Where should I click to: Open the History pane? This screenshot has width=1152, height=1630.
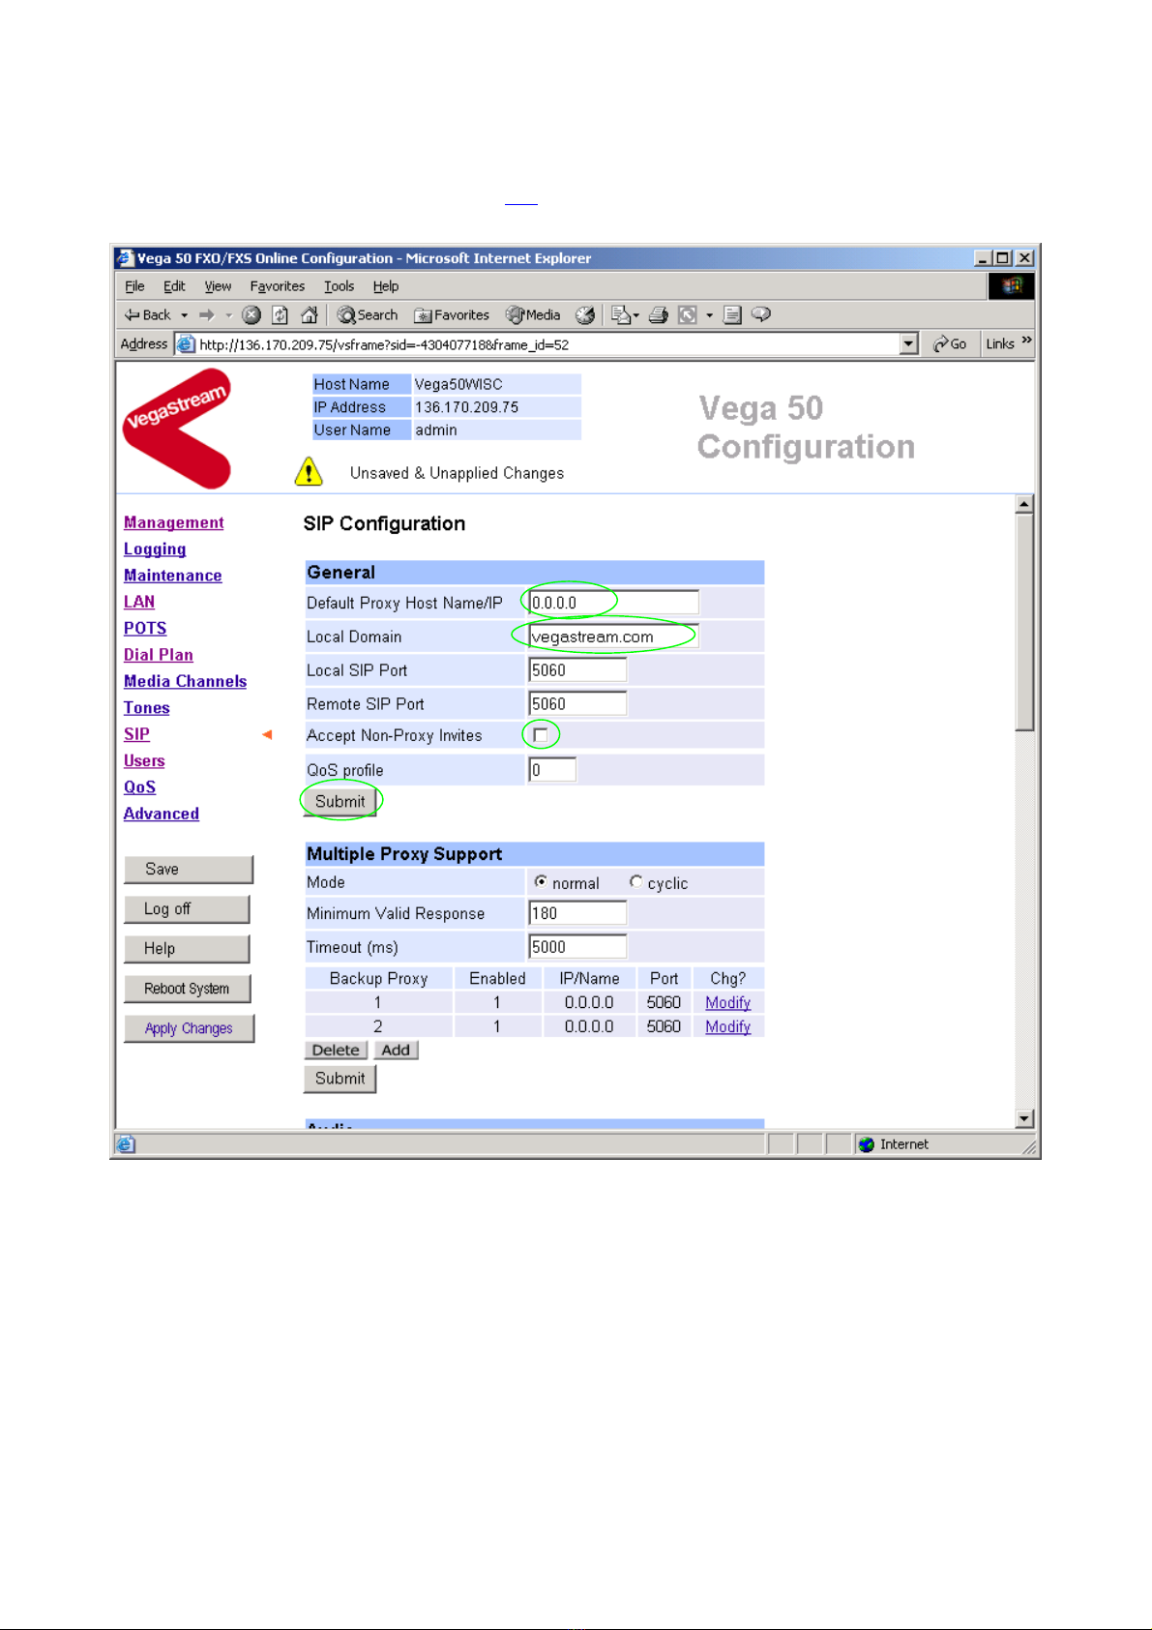pyautogui.click(x=585, y=315)
